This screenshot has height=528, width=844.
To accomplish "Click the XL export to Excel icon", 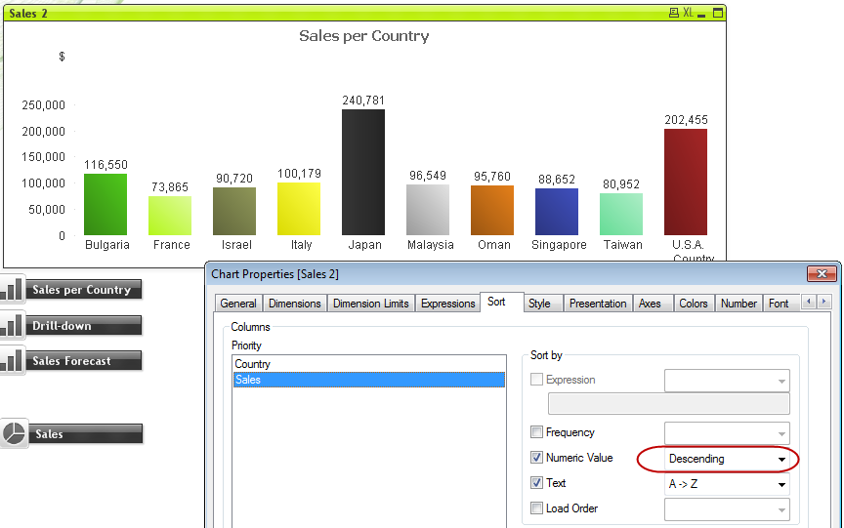I will point(689,13).
